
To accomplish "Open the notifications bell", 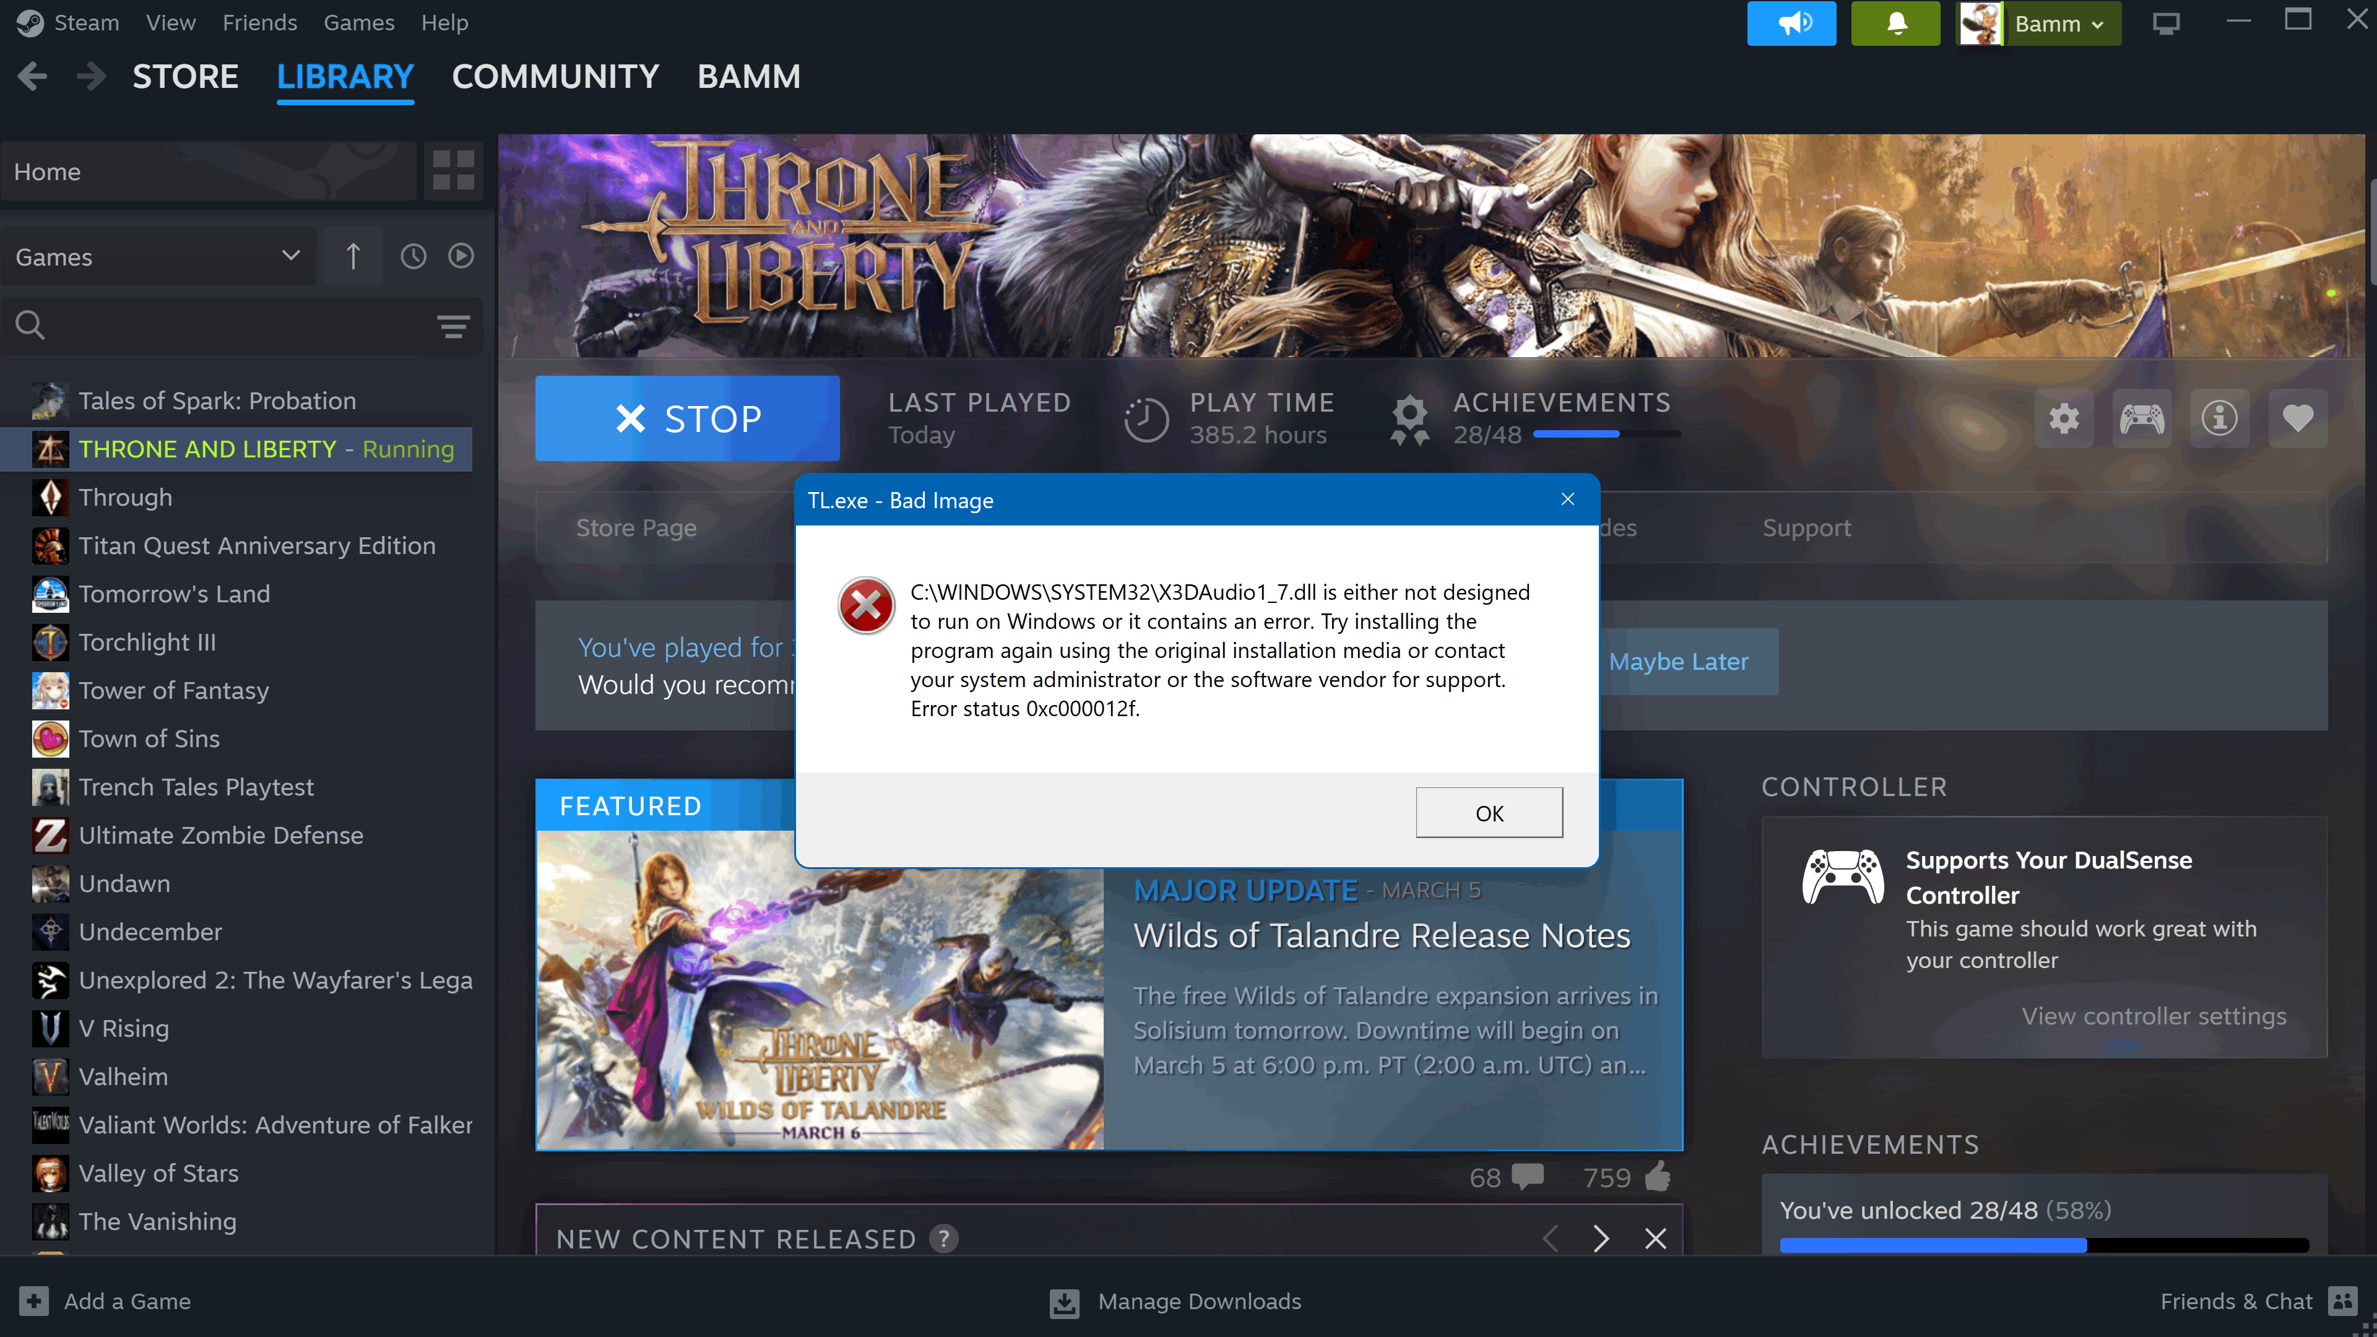I will click(1895, 23).
